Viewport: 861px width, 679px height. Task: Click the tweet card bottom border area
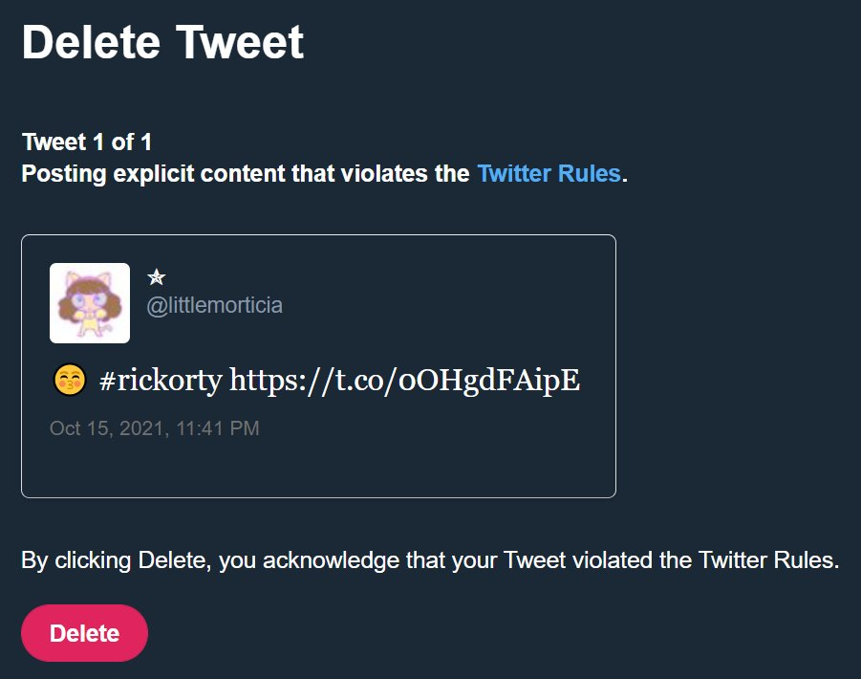318,497
